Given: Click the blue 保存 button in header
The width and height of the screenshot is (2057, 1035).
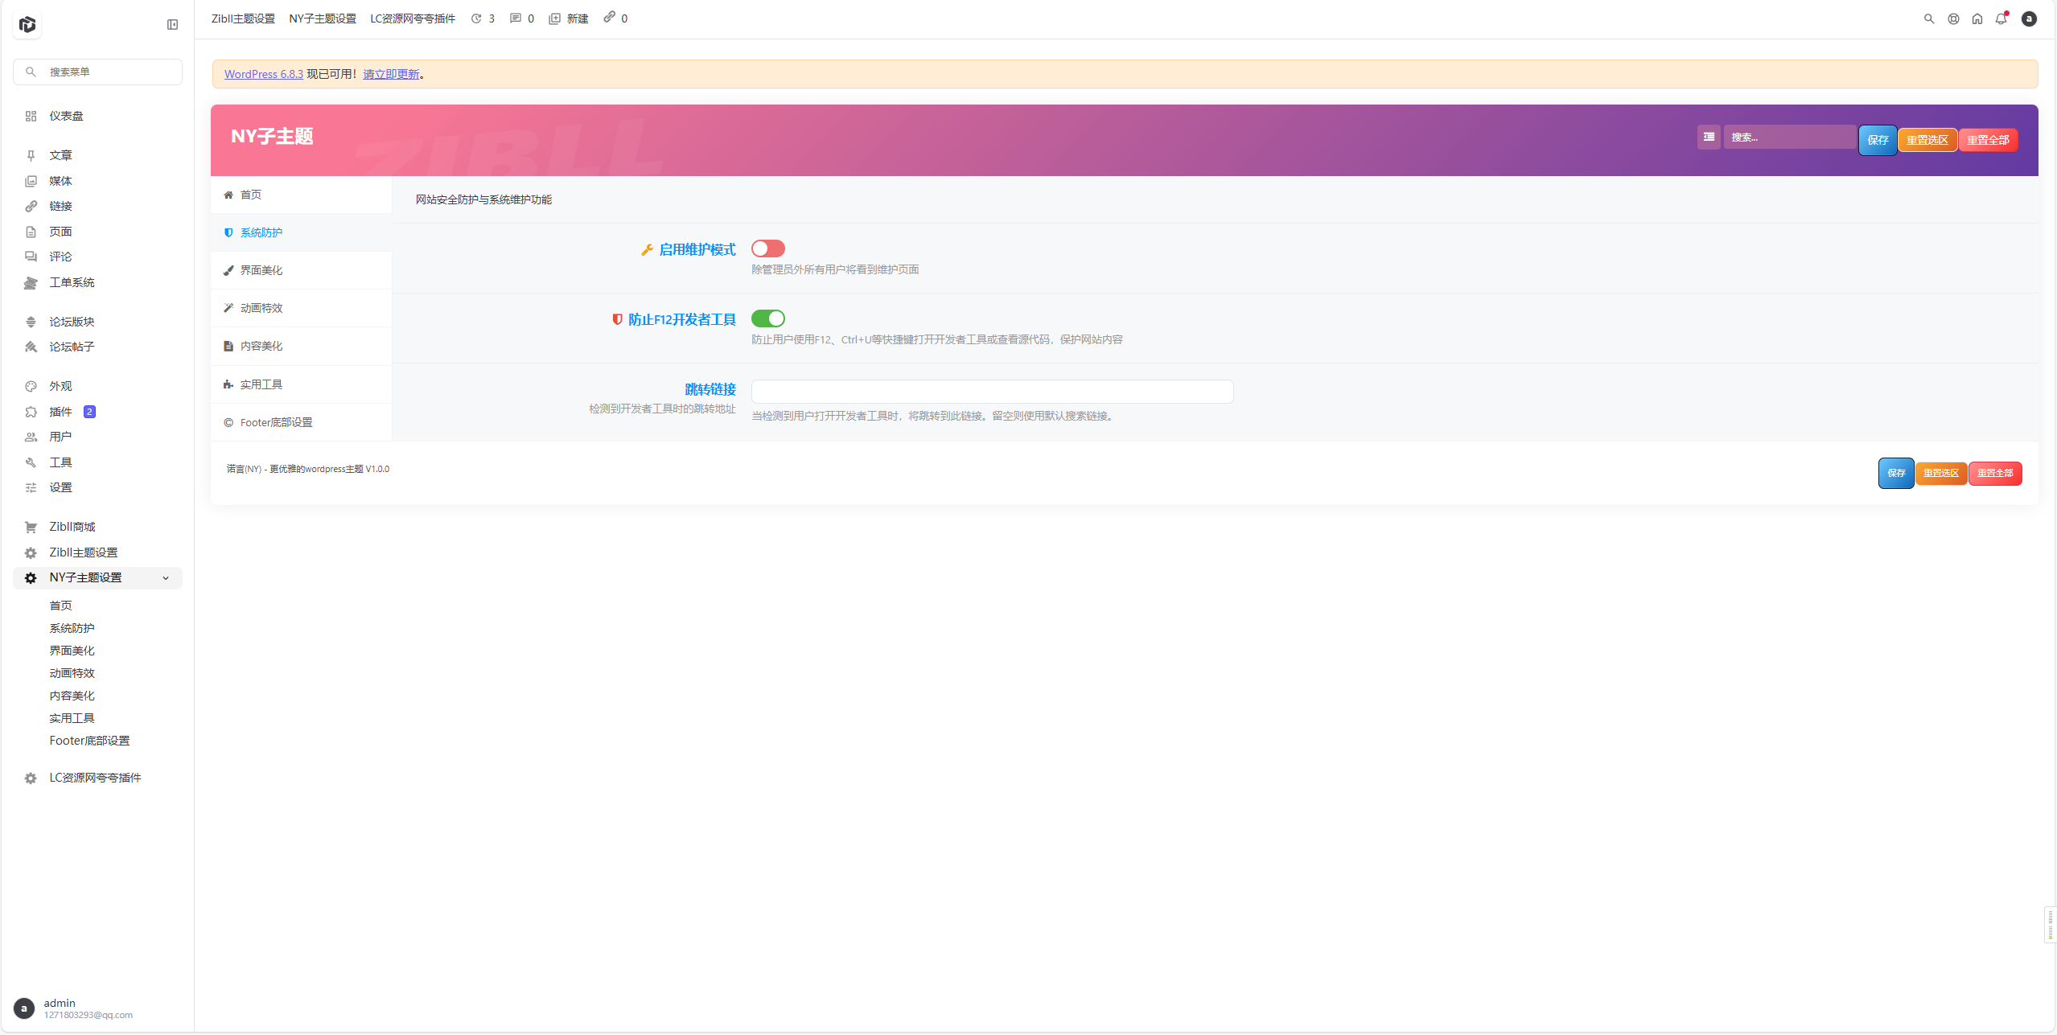Looking at the screenshot, I should 1877,140.
